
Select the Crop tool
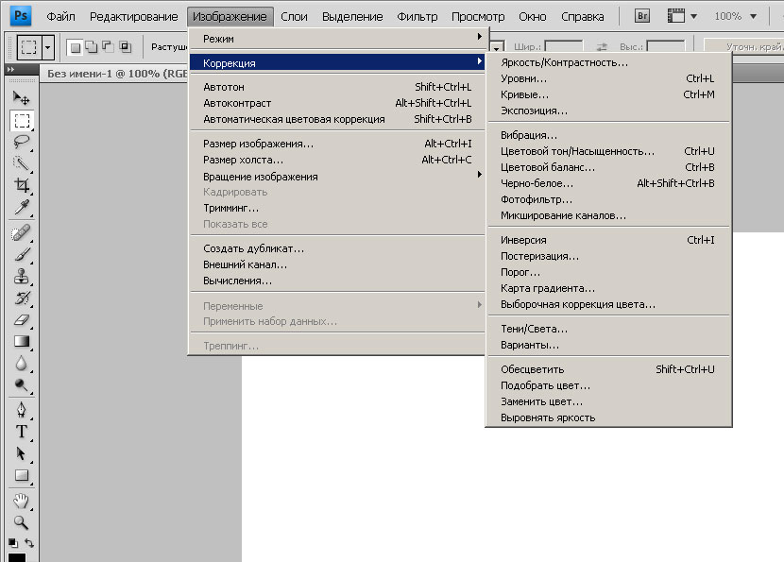click(21, 185)
